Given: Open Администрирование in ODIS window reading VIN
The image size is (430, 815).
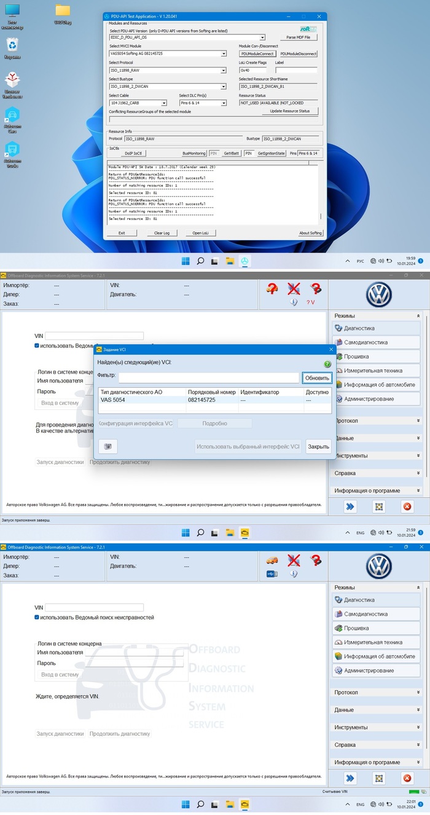Looking at the screenshot, I should [376, 671].
